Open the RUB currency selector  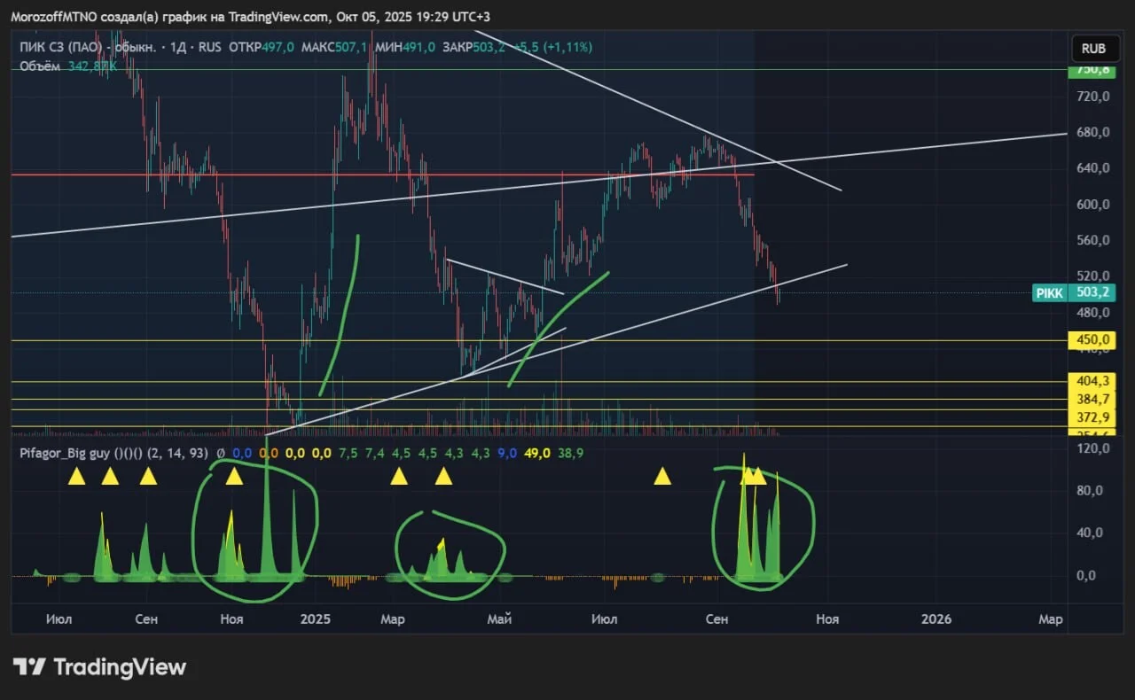(x=1094, y=48)
